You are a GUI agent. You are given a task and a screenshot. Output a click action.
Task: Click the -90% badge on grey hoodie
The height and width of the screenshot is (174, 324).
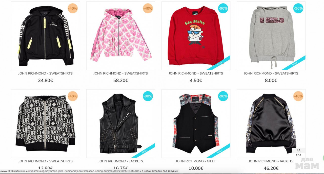coord(298,8)
